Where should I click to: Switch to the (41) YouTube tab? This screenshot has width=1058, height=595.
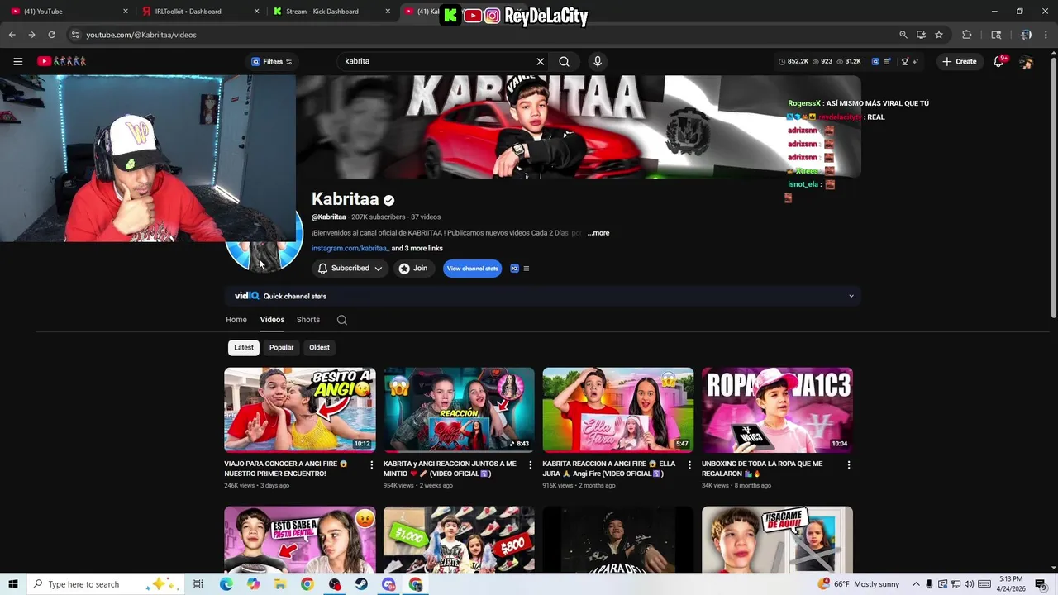tap(69, 12)
